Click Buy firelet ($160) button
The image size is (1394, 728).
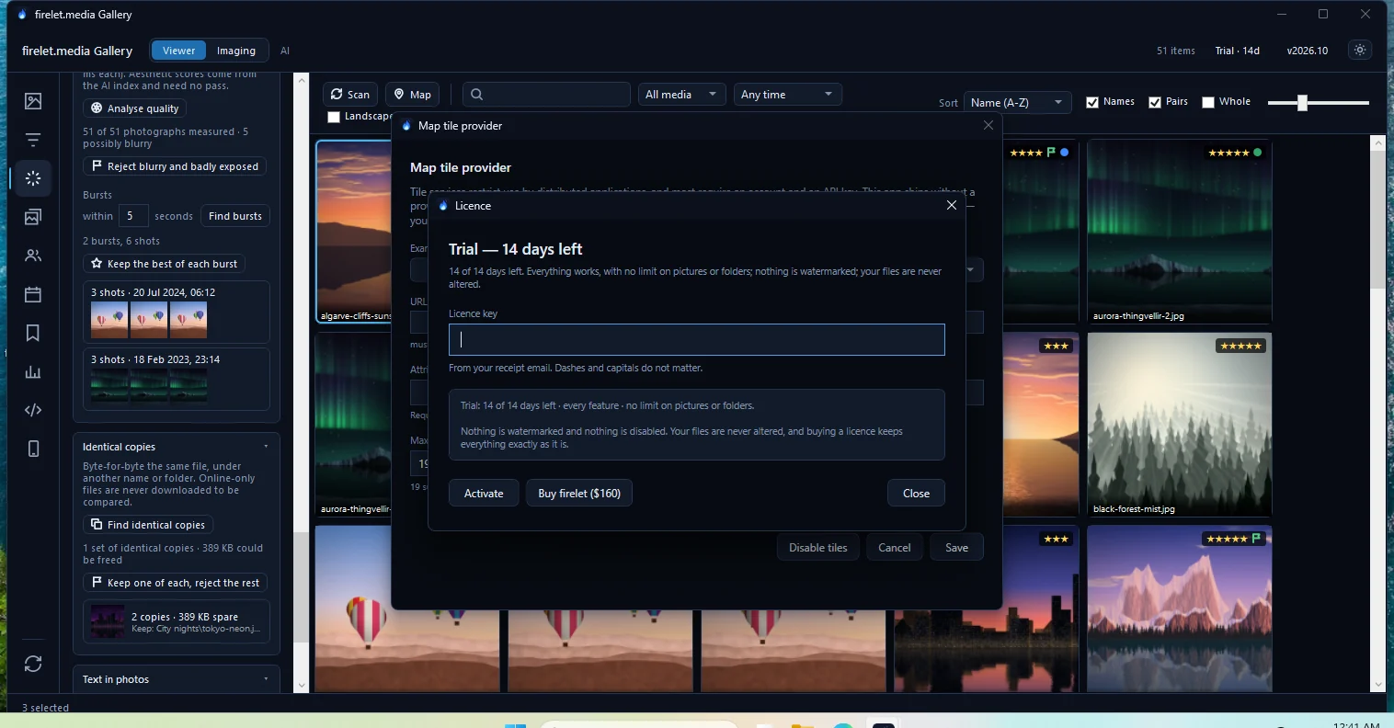579,494
